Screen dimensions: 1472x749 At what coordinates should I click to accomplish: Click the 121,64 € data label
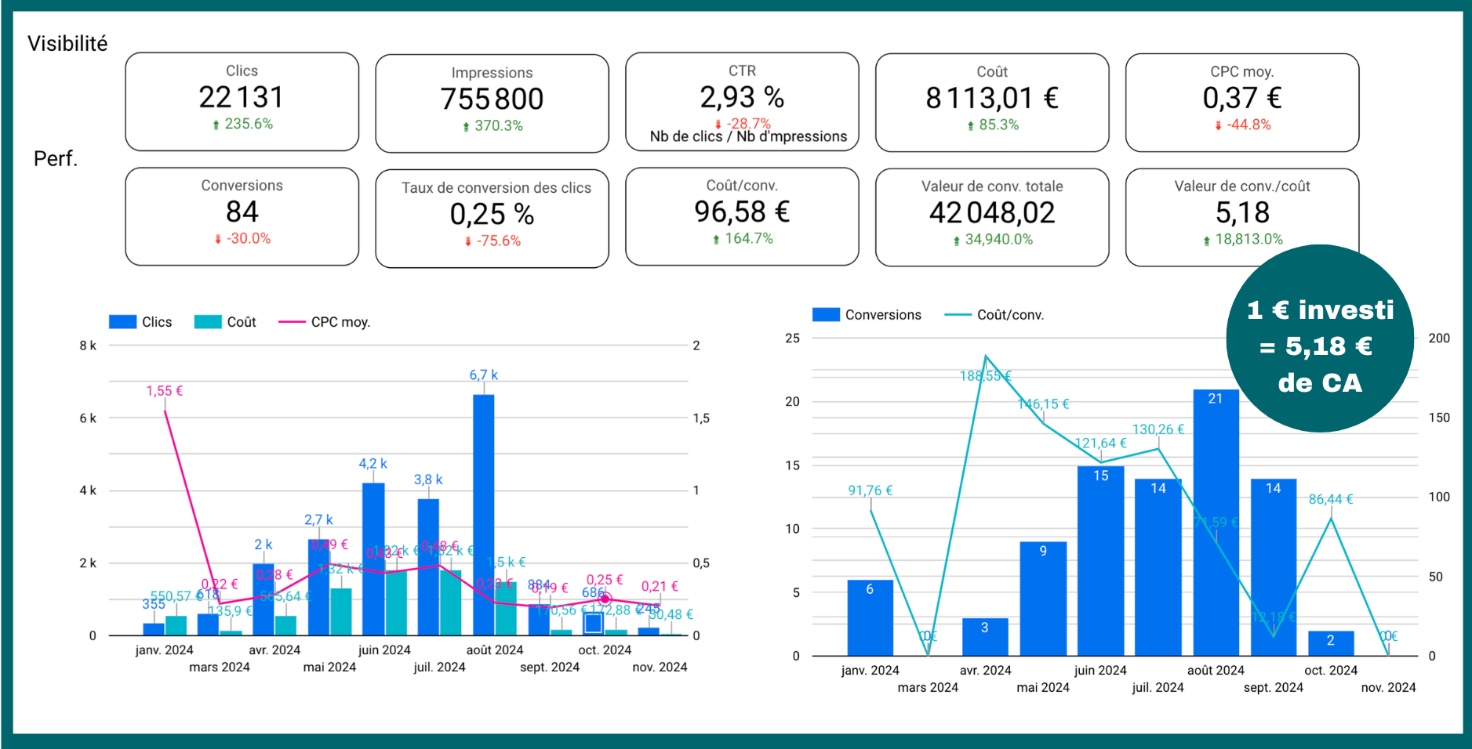pos(1100,443)
